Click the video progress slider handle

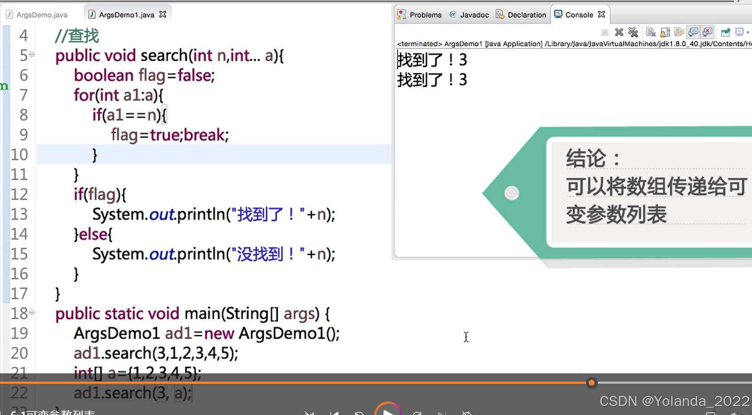591,383
